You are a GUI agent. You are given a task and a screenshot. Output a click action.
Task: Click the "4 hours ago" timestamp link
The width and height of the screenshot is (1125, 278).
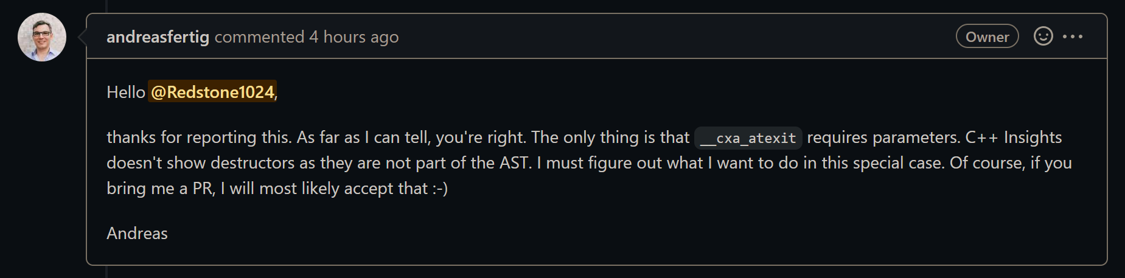[354, 37]
